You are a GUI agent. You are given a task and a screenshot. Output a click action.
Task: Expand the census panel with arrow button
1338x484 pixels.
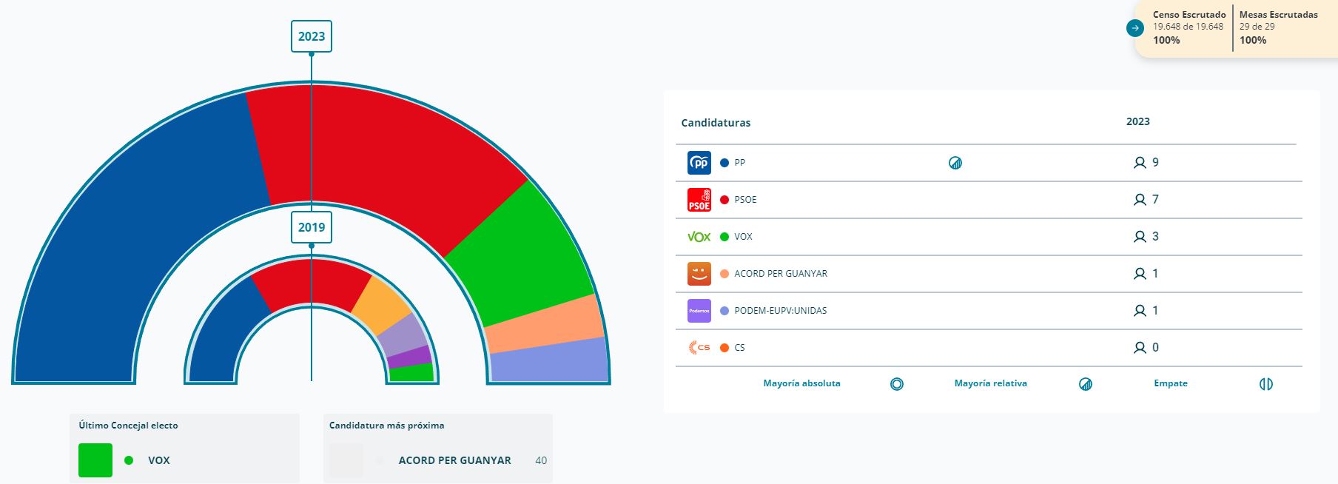coord(1134,28)
